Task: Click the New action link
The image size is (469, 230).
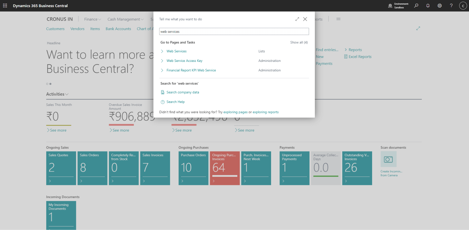Action: [320, 57]
